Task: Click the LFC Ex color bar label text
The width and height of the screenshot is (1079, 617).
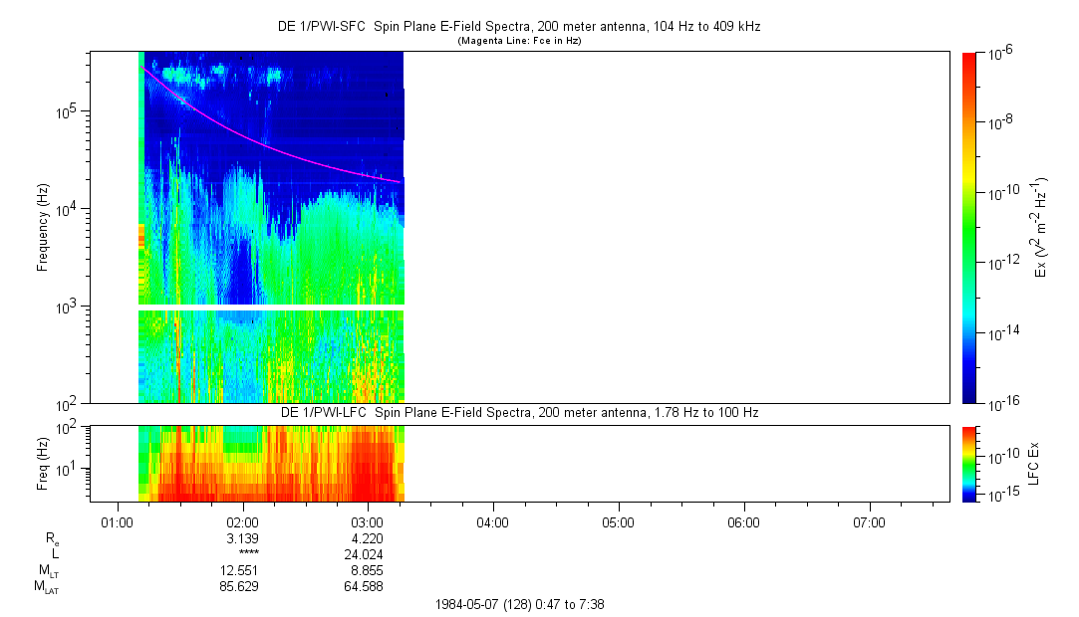Action: pos(1034,463)
